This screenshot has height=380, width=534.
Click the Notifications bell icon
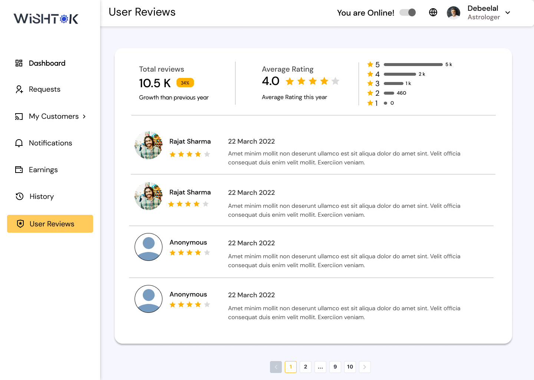tap(19, 143)
